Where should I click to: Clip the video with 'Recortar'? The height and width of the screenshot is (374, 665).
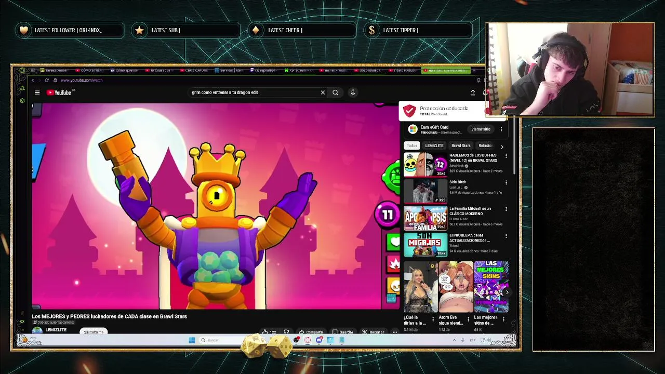click(374, 332)
